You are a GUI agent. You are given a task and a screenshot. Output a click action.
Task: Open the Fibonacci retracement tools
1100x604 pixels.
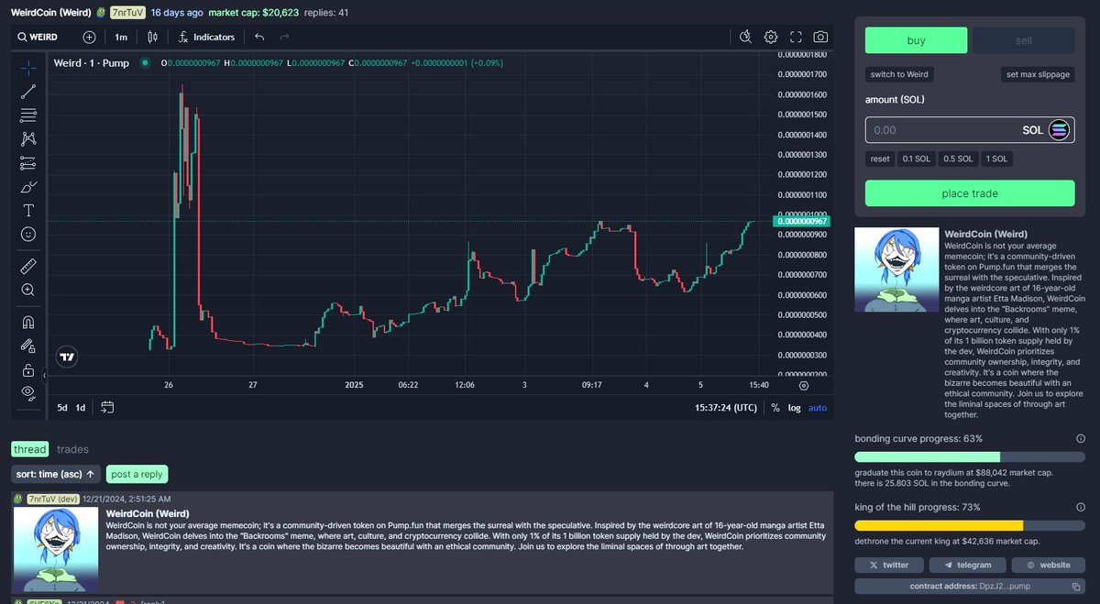coord(28,115)
